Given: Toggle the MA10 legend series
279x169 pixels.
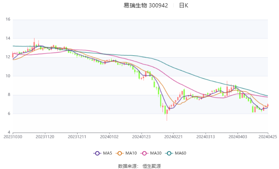Looking at the screenshot, I should tap(126, 153).
